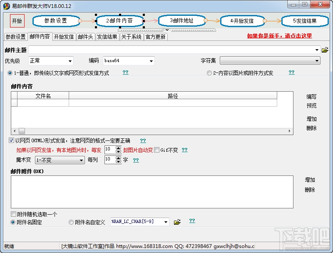Click the app logo icon in title bar
This screenshot has width=333, height=253.
(7, 6)
